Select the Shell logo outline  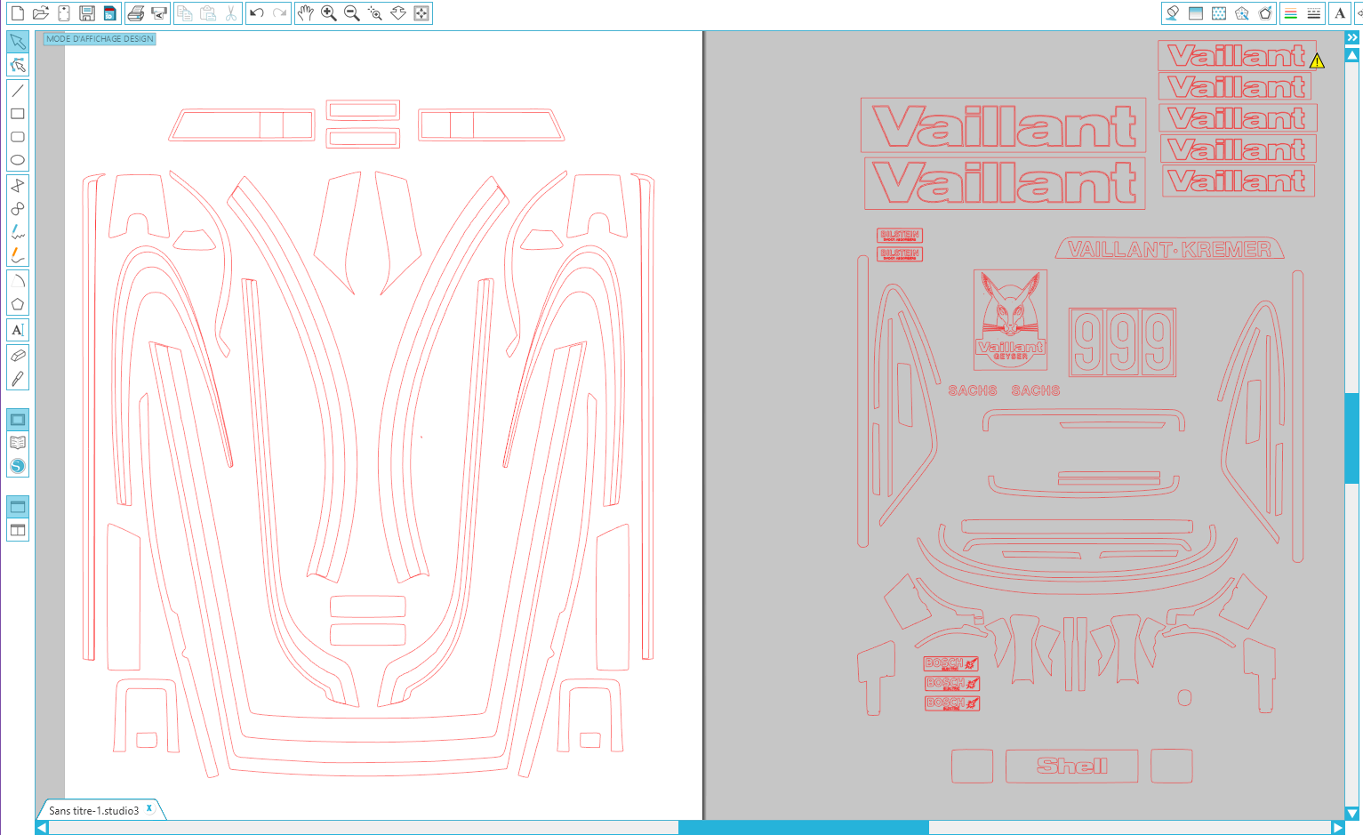pyautogui.click(x=1072, y=766)
